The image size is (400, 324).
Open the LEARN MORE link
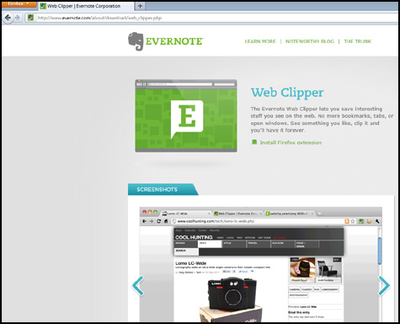pos(260,41)
